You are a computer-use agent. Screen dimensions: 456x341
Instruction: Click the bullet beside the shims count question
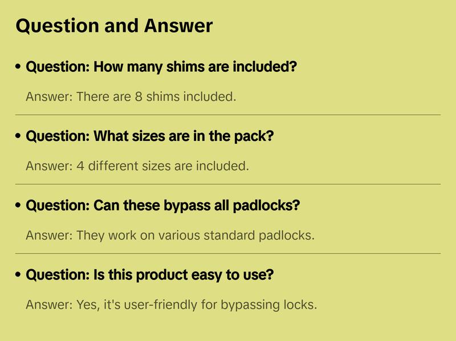tap(19, 67)
